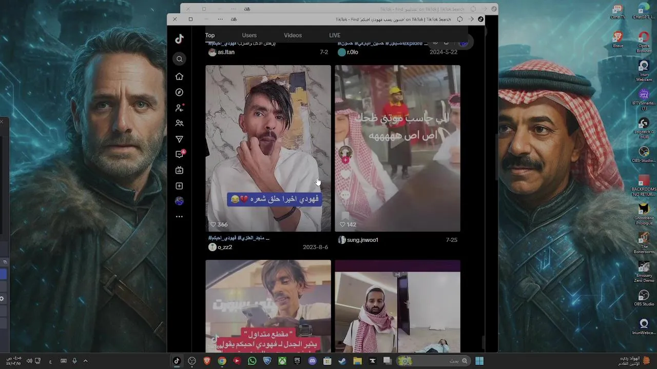The image size is (657, 369).
Task: Open Messages paper-plane icon
Action: click(179, 139)
